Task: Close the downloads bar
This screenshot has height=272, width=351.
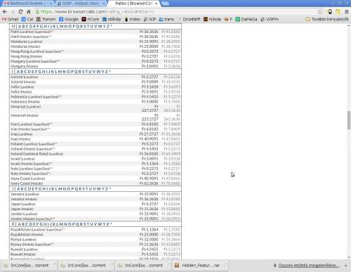Action: click(x=346, y=266)
